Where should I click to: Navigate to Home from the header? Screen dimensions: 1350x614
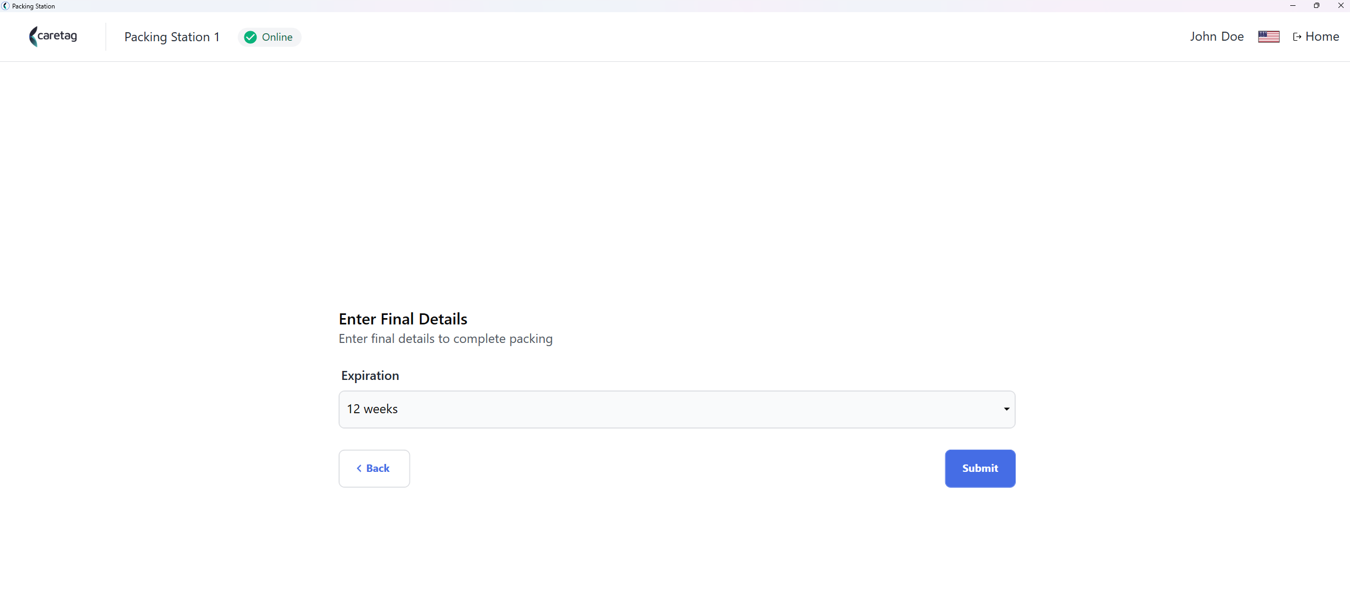click(x=1316, y=36)
